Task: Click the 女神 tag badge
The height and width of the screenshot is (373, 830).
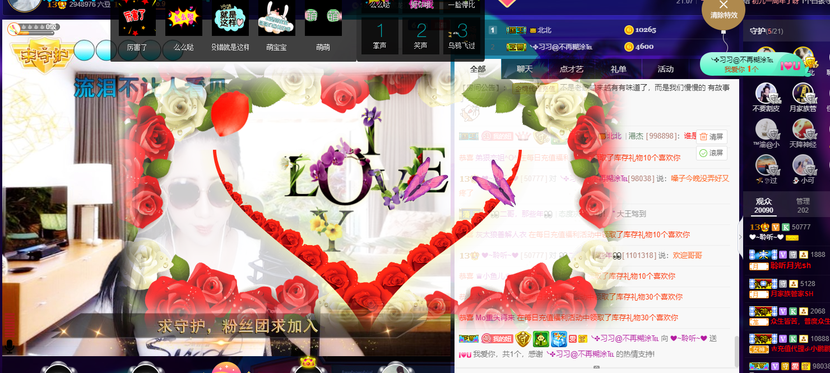Action: 759,349
